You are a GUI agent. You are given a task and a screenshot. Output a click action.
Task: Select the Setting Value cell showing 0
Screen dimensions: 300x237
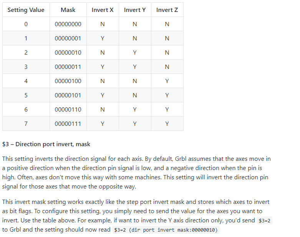[x=26, y=24]
